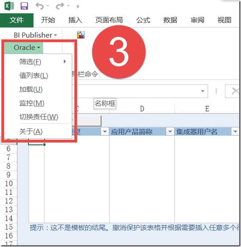Open the undo history dropdown arrow
241x247 pixels.
click(48, 6)
